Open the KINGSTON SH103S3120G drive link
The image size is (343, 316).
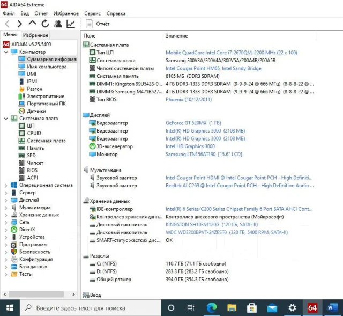point(212,225)
